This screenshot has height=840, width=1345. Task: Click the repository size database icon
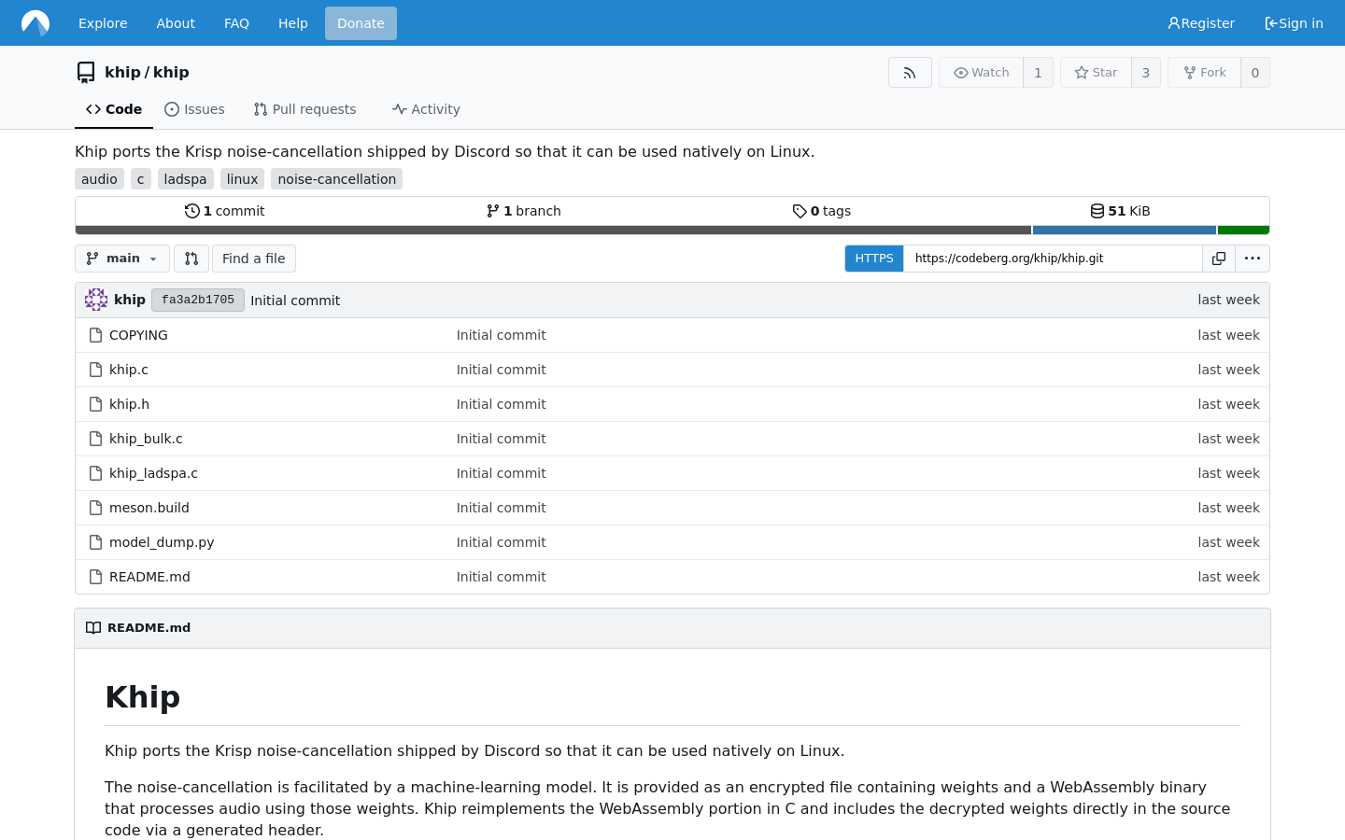click(x=1097, y=211)
